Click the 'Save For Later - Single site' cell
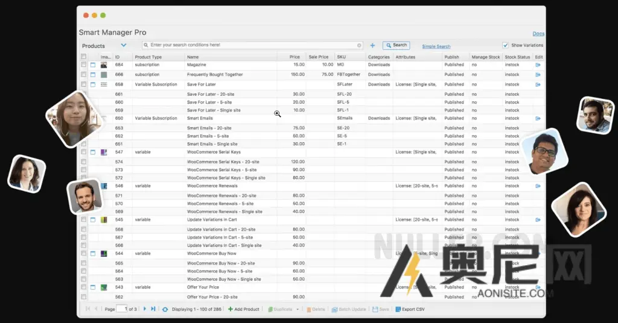 (x=214, y=110)
